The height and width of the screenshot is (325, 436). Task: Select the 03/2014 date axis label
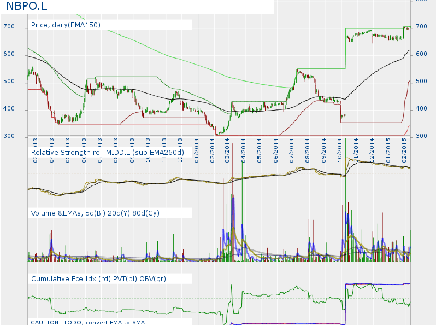click(x=228, y=149)
